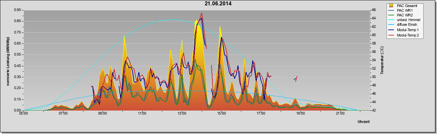The width and height of the screenshot is (437, 134).
Task: Click the 0.90 value on left axis
Action: click(17, 10)
